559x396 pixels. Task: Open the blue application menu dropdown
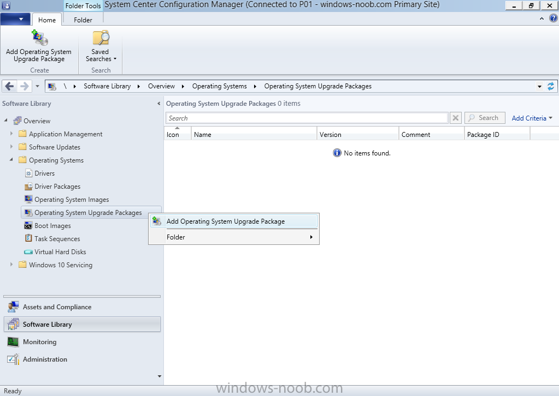click(x=15, y=19)
